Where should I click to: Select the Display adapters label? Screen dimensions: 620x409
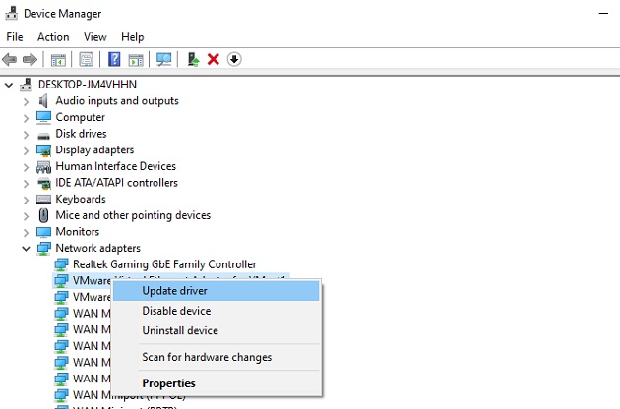pos(94,150)
